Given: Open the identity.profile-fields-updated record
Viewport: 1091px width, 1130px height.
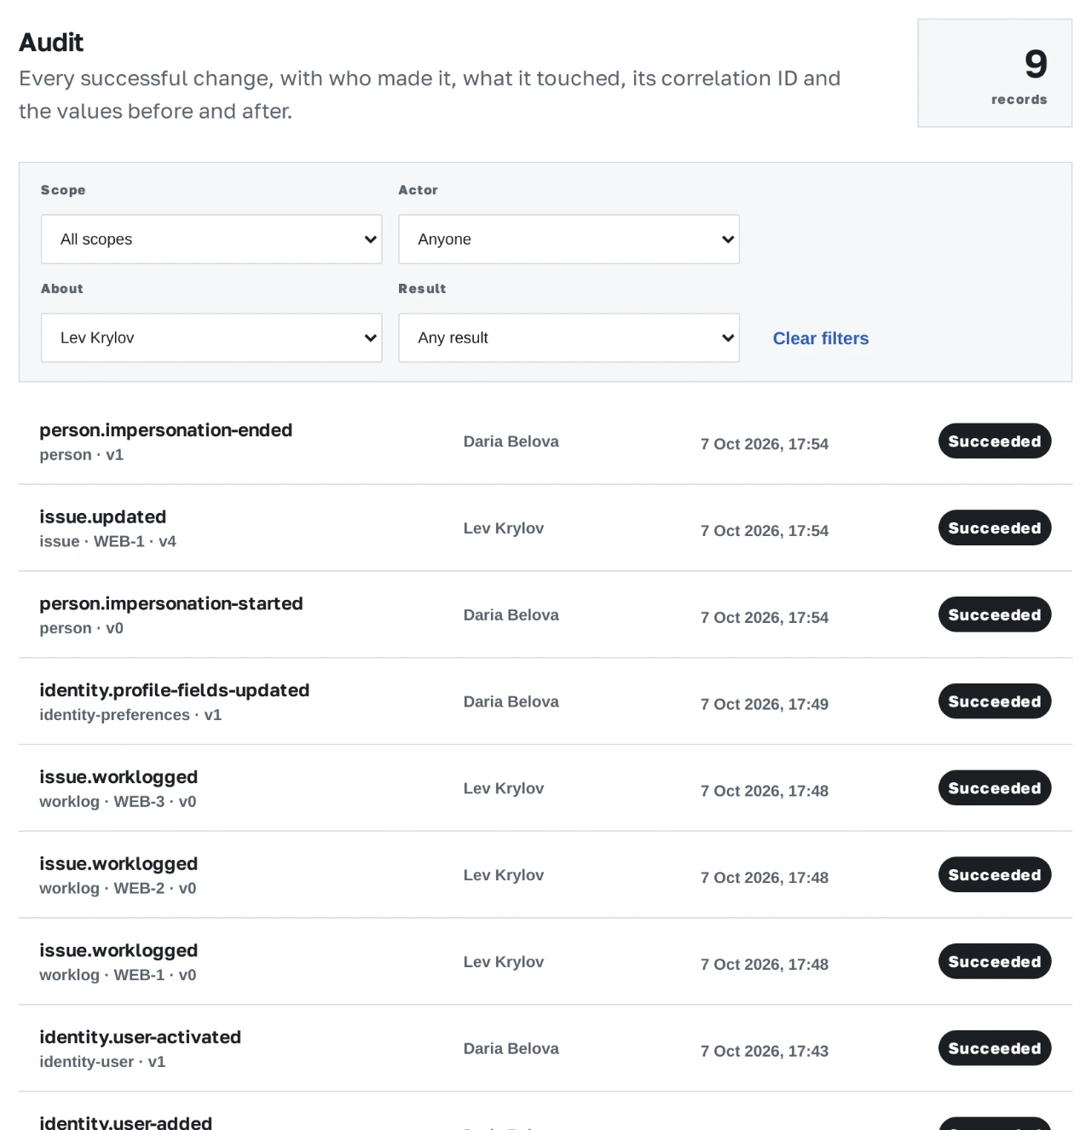Looking at the screenshot, I should (x=545, y=701).
